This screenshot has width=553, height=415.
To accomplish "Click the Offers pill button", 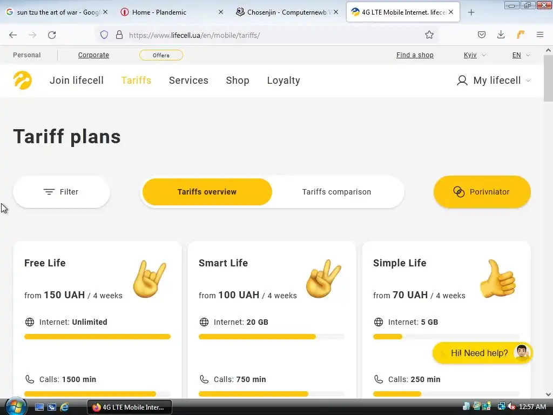I will (x=161, y=55).
